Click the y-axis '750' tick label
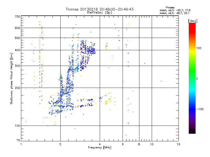 [x=17, y=16]
